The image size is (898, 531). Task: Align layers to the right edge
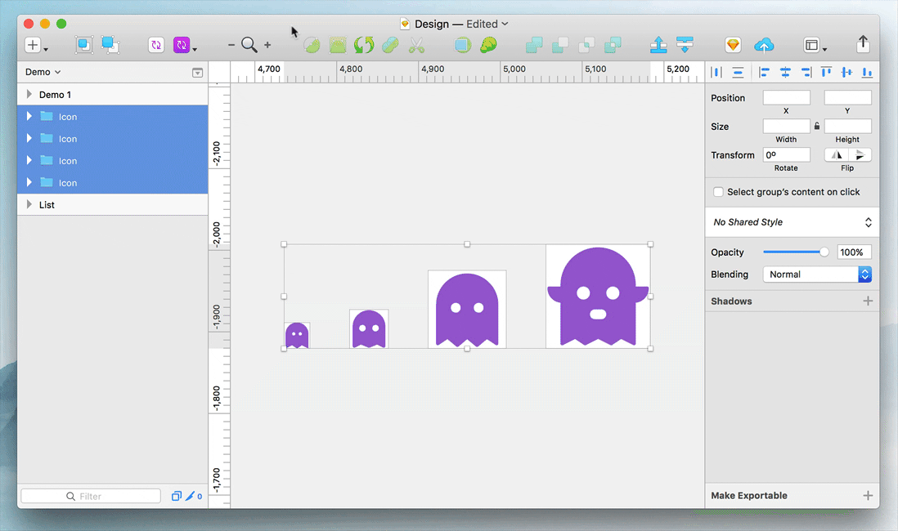pos(806,72)
